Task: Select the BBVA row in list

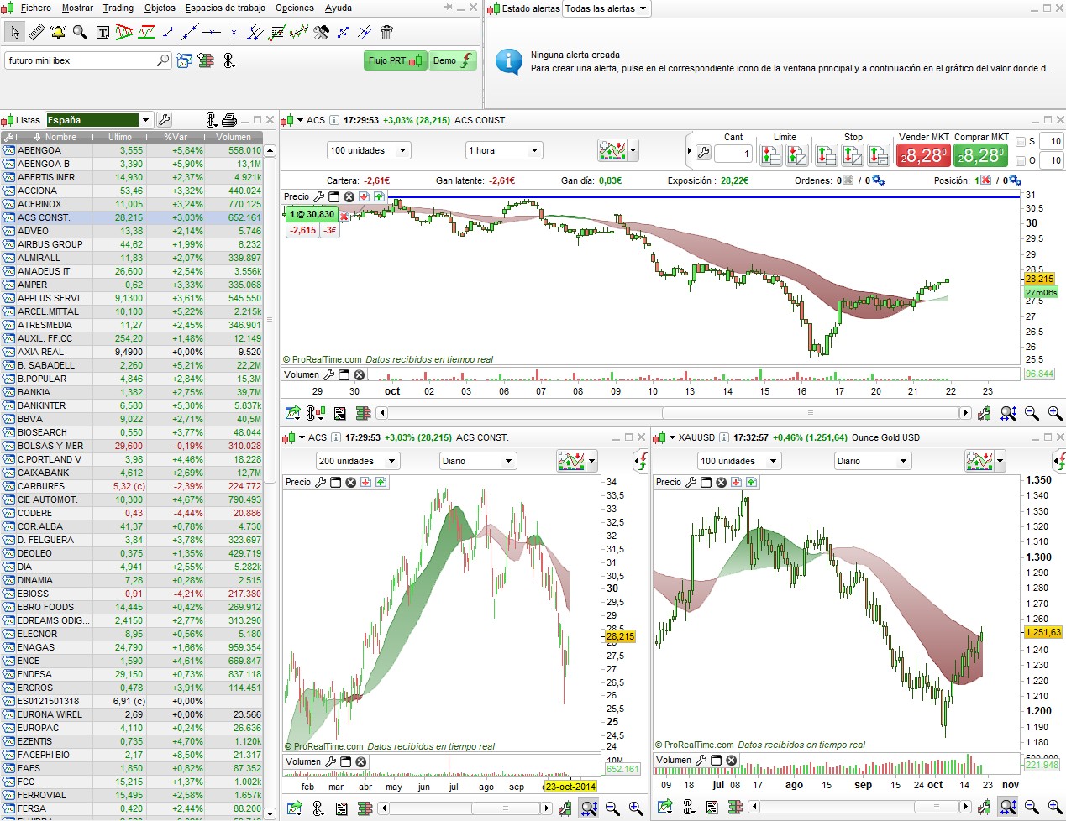Action: click(132, 419)
